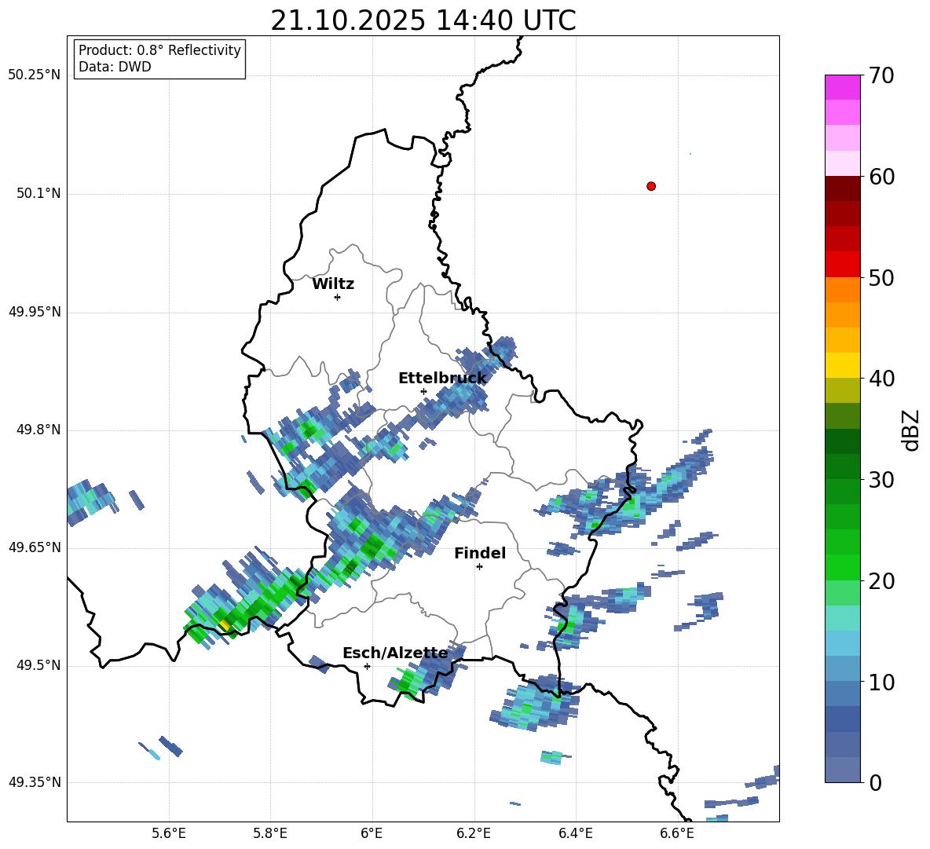This screenshot has width=930, height=849.
Task: Click the yellow swatch just above 40 dBZ
Action: 842,364
